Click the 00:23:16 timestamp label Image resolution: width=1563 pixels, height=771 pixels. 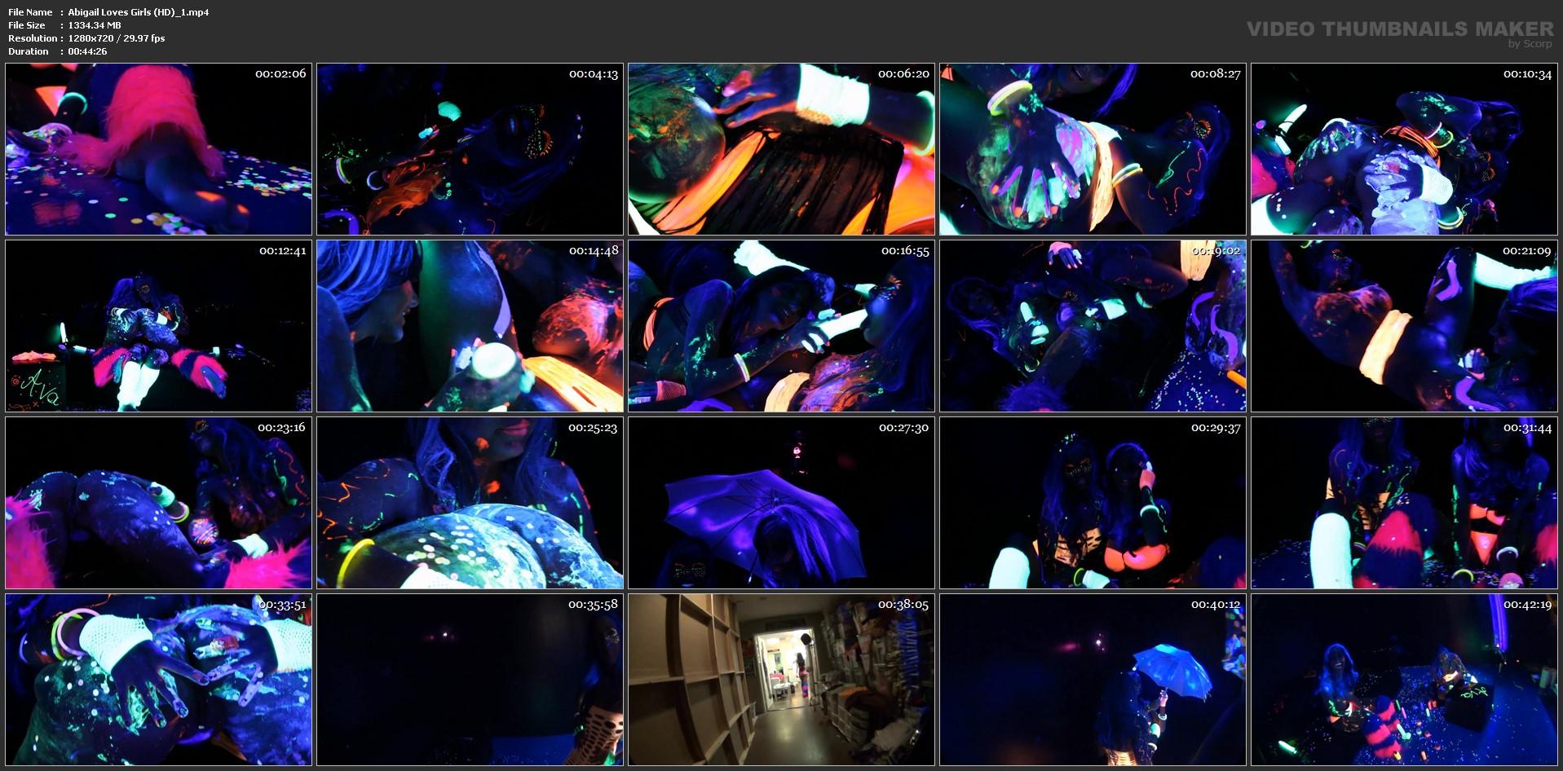(281, 428)
